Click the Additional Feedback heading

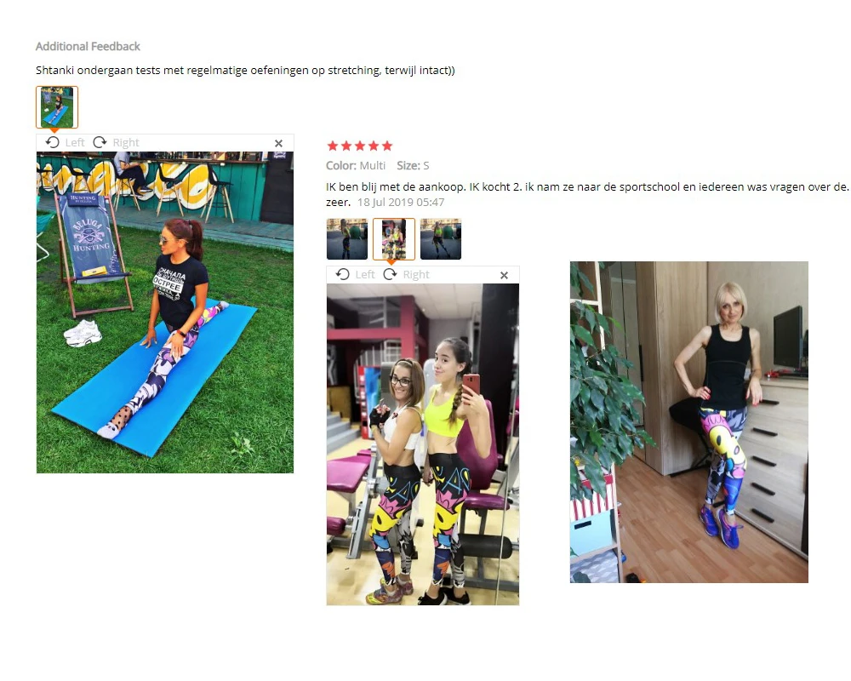[x=88, y=46]
